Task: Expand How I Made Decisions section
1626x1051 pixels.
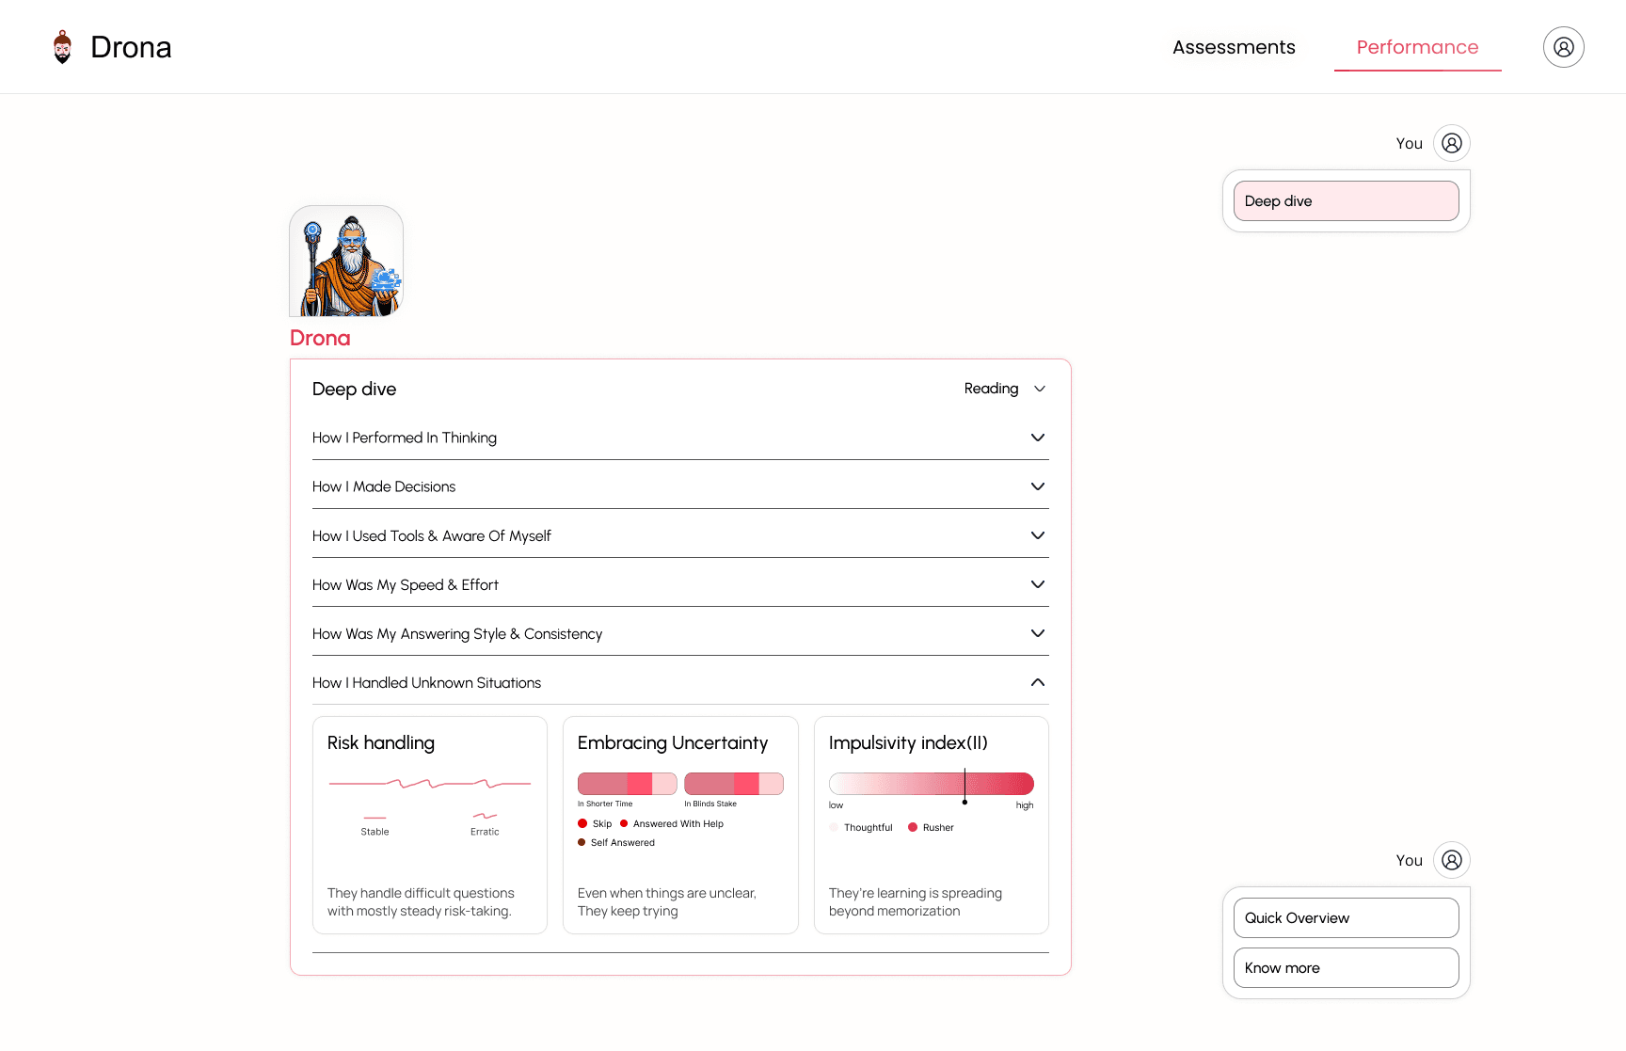Action: [680, 486]
